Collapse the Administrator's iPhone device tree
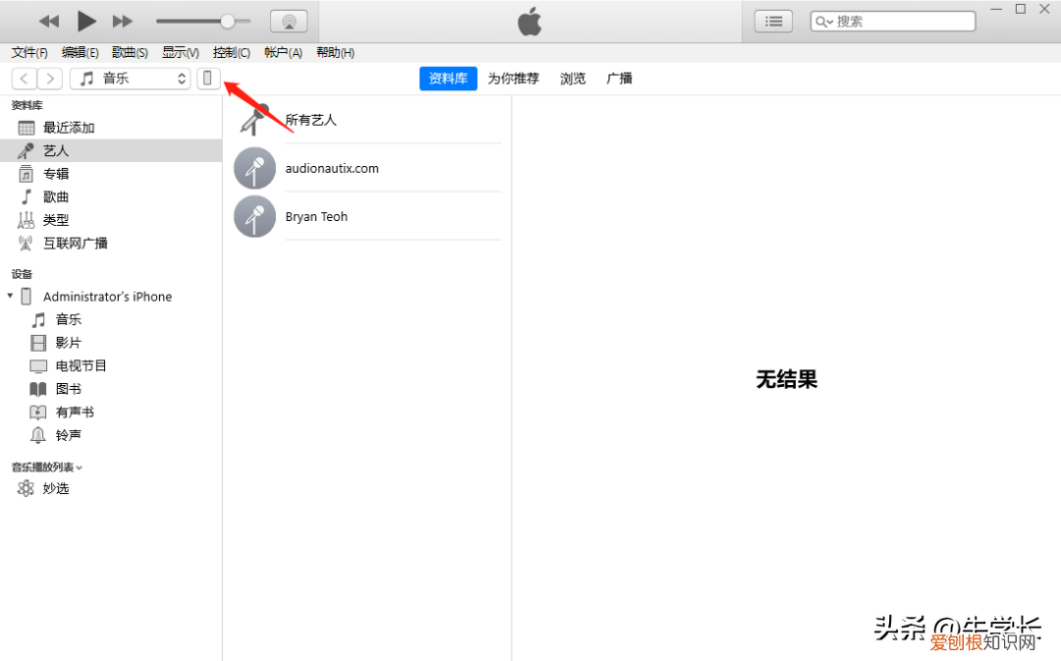Screen dimensions: 1061x661 (x=9, y=296)
